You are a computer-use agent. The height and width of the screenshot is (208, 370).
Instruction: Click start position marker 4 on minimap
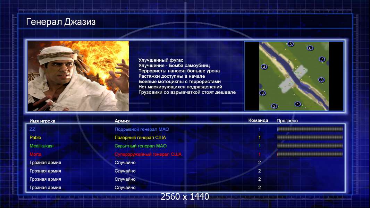point(264,67)
